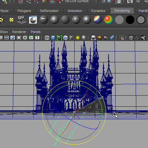The image size is (148, 148).
Task: Create the black surface shader material
Action: [130, 20]
